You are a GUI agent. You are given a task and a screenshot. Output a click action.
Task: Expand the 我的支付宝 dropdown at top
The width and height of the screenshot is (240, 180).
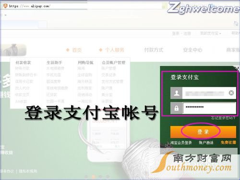[210, 33]
